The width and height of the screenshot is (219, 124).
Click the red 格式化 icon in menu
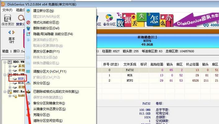[28, 22]
